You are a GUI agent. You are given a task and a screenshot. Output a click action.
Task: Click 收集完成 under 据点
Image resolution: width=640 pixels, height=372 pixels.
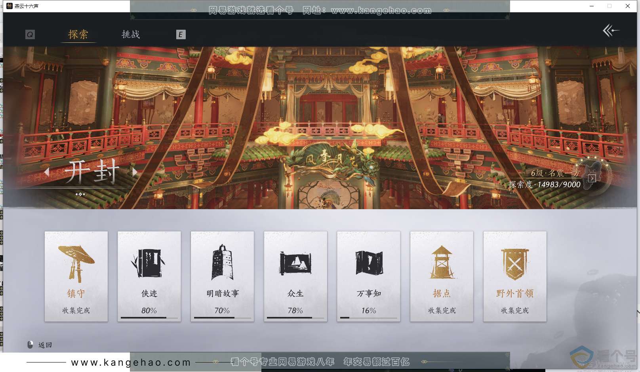[x=442, y=311]
